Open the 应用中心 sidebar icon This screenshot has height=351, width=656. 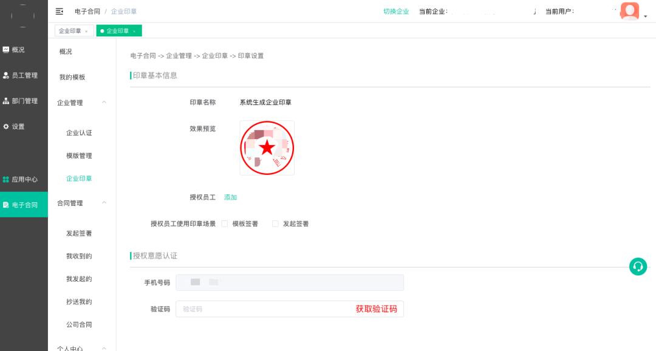[7, 179]
